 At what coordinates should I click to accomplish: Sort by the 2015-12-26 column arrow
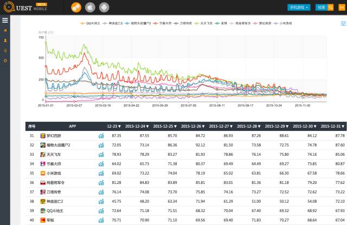pyautogui.click(x=203, y=127)
